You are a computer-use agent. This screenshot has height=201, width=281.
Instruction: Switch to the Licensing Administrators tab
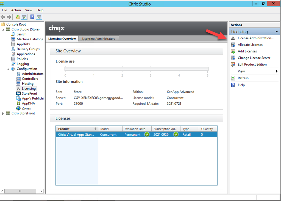click(99, 39)
